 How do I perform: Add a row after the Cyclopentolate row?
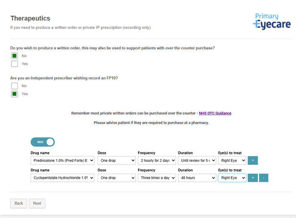252,178
